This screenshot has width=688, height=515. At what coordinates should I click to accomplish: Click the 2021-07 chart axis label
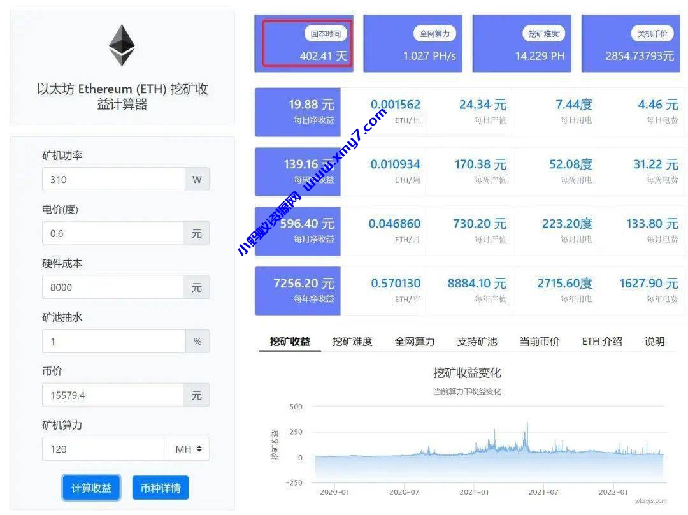tap(543, 491)
